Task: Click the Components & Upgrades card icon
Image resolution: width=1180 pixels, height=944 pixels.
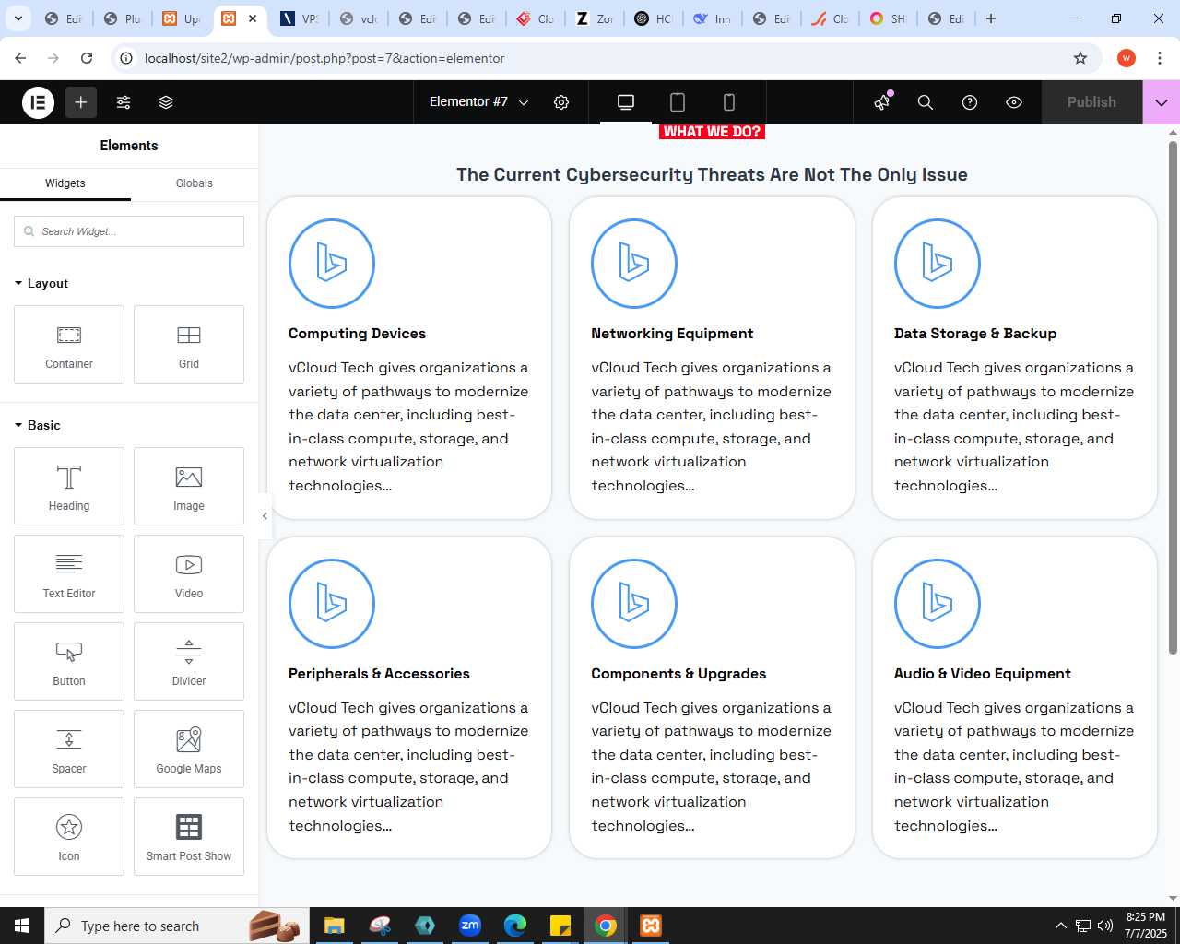Action: point(634,604)
